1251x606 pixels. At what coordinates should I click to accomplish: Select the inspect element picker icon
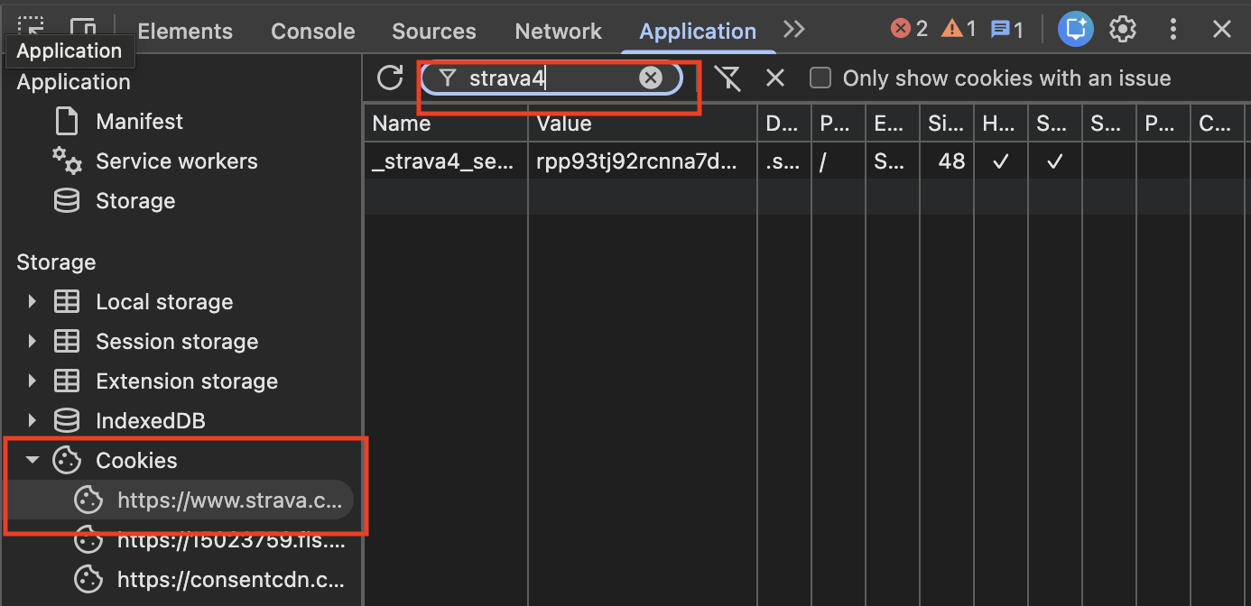click(30, 29)
